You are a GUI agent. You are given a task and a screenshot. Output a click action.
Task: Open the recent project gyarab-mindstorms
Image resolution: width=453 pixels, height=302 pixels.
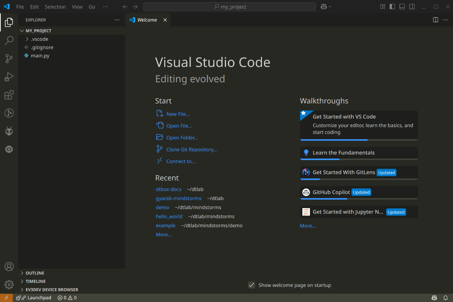click(x=178, y=198)
